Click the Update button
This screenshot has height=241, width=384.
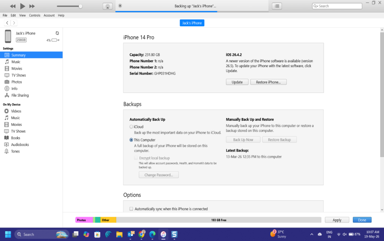pos(237,82)
